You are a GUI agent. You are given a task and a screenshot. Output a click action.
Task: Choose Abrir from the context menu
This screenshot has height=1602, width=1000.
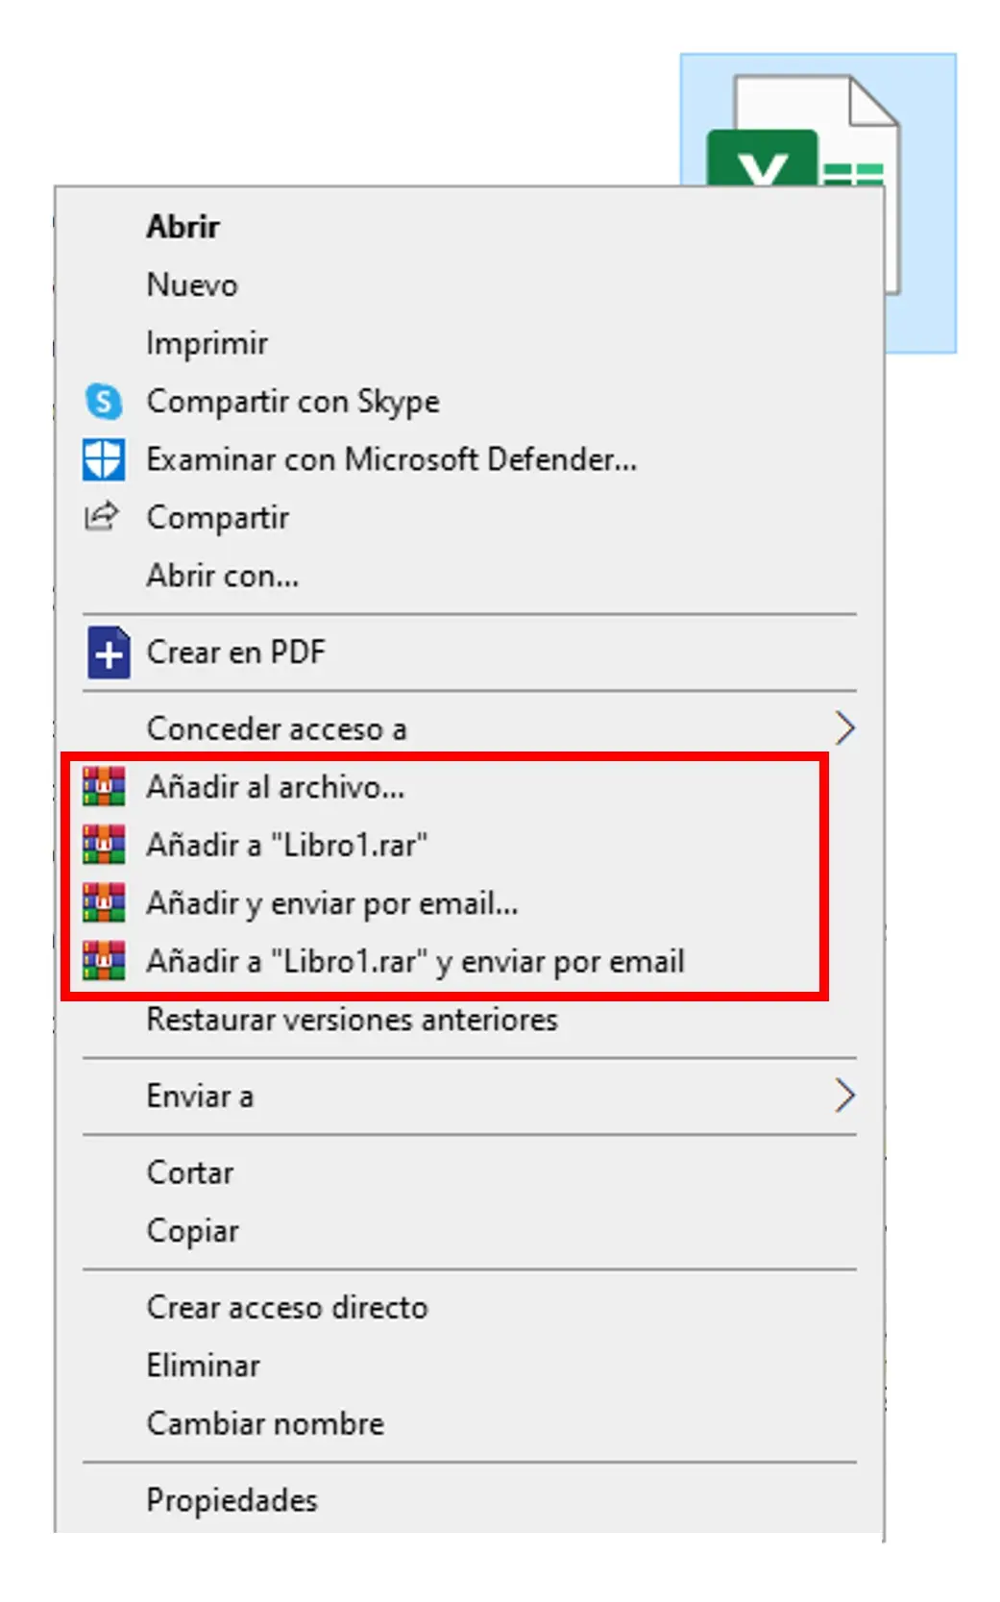coord(183,227)
